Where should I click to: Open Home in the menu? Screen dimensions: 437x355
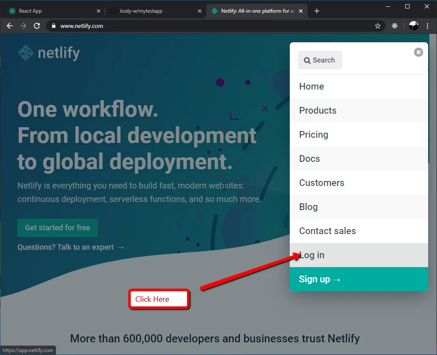(x=359, y=87)
